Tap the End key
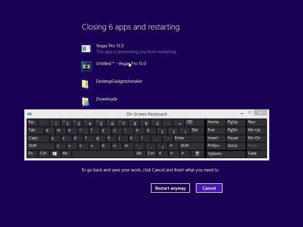The height and width of the screenshot is (227, 303). coord(216,130)
